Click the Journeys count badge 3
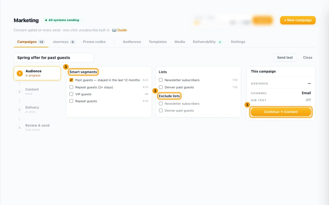 [73, 42]
